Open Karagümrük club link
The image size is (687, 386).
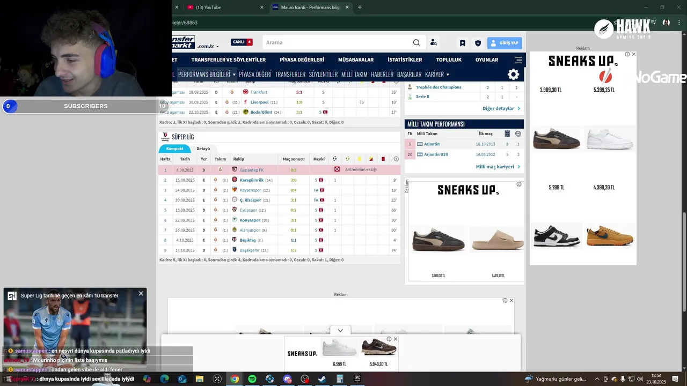pos(252,180)
